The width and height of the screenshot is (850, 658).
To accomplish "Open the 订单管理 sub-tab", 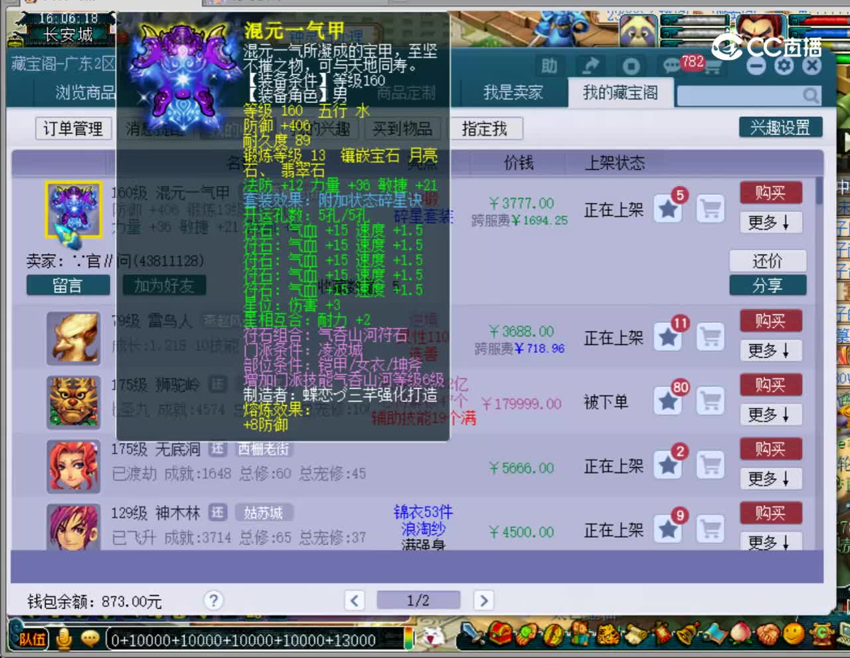I will [72, 128].
